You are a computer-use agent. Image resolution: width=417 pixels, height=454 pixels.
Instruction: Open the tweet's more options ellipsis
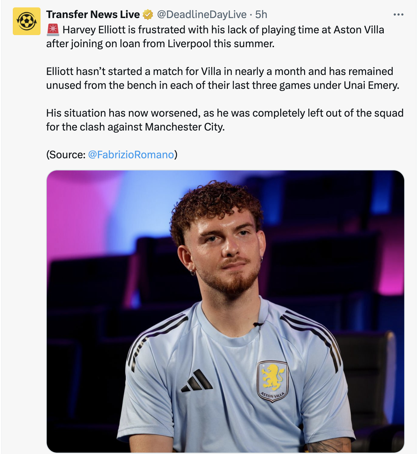[x=399, y=15]
